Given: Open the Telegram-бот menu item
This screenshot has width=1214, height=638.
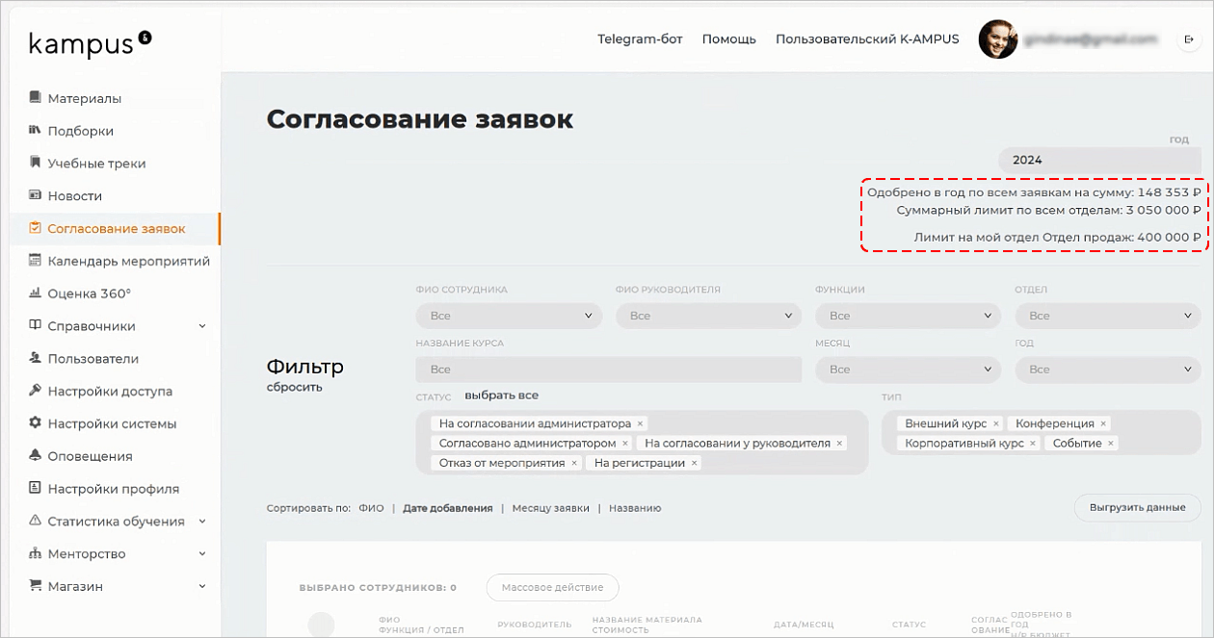Looking at the screenshot, I should click(640, 39).
